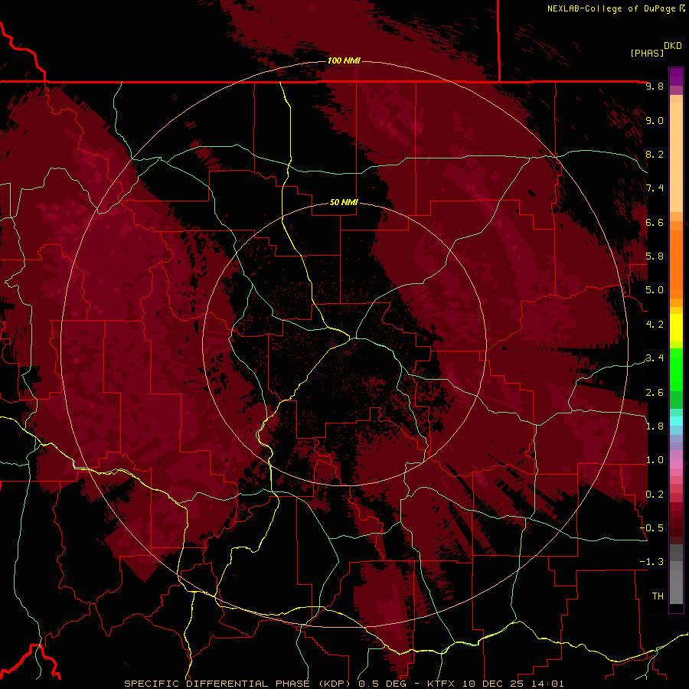
Task: Click the 2.6 value on the color scale
Action: [x=655, y=393]
